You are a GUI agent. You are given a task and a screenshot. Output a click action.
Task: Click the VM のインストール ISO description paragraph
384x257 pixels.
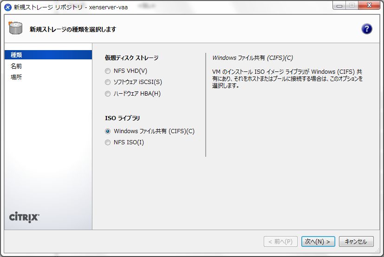point(287,78)
